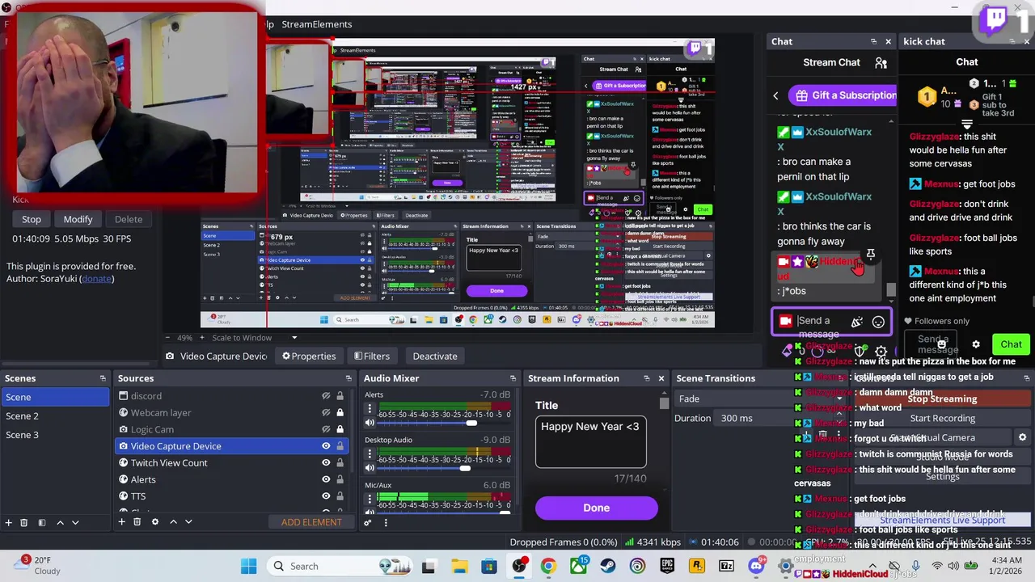
Task: Click the stream Title text box
Action: click(x=590, y=442)
